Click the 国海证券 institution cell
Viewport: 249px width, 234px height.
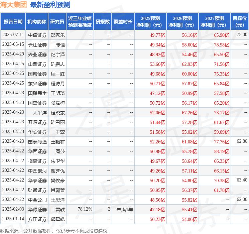click(x=37, y=74)
